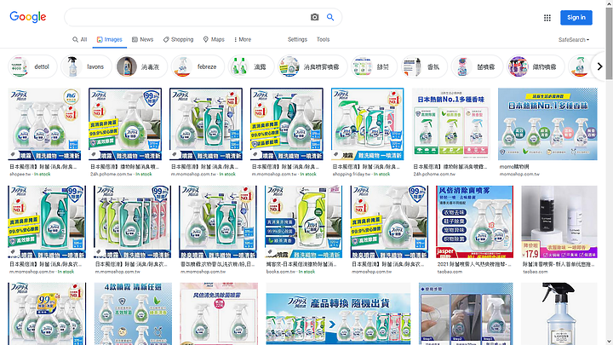The image size is (613, 345).
Task: Filter by the dettol chip
Action: pyautogui.click(x=32, y=66)
